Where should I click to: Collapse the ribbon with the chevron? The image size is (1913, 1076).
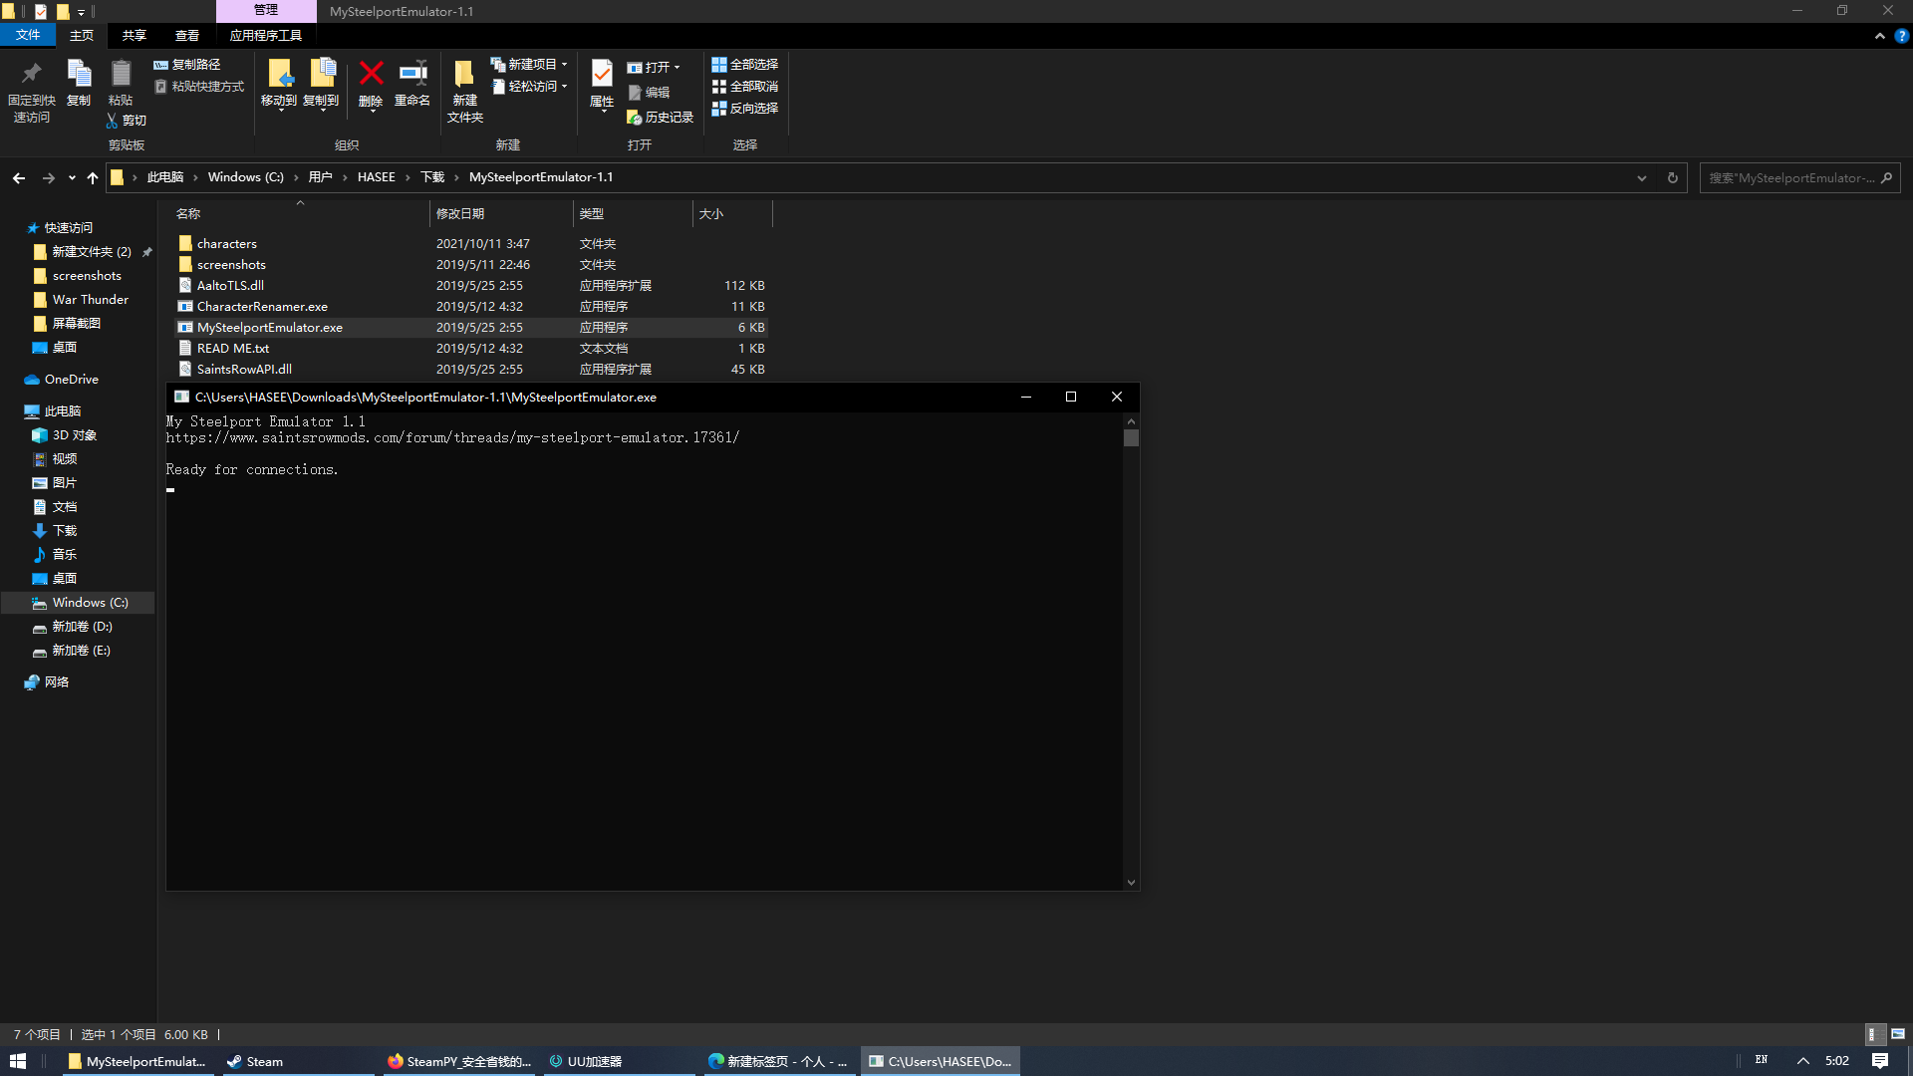click(x=1880, y=36)
